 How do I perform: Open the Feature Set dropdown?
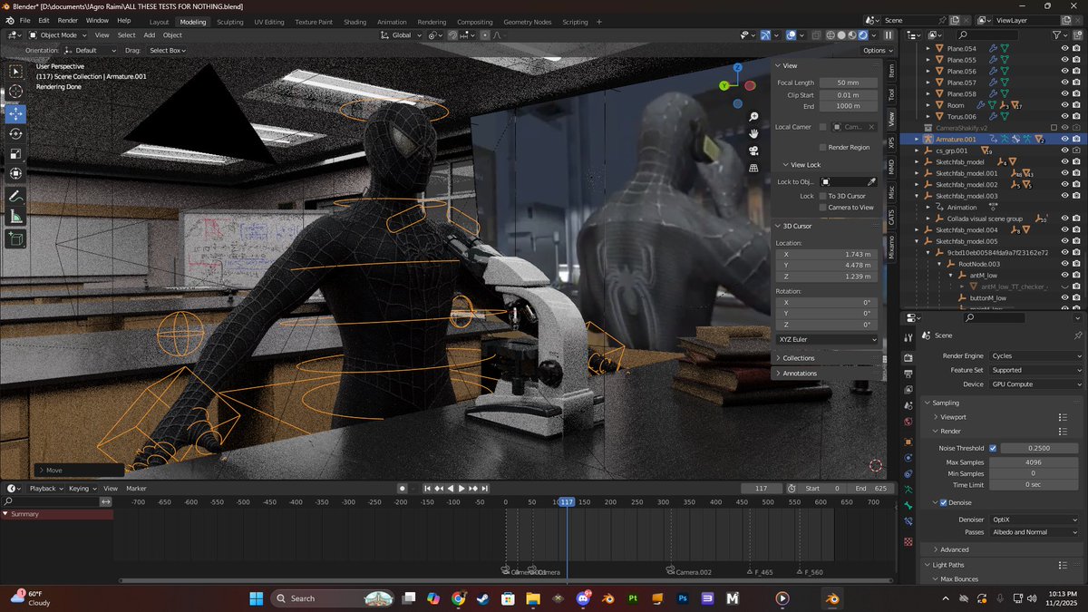(1035, 370)
